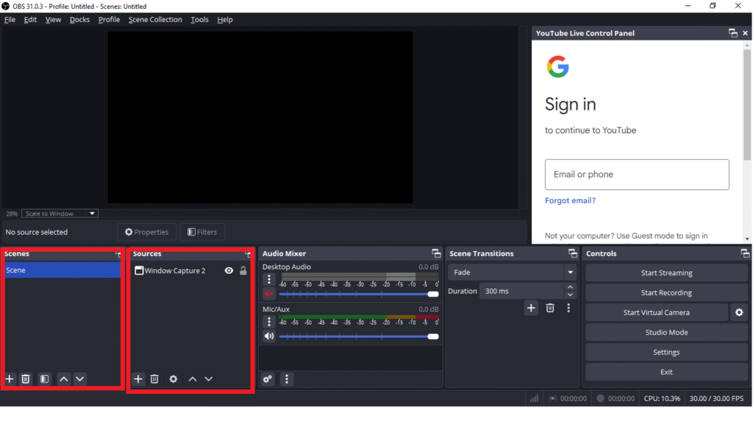Move source down in the Sources list
753x423 pixels.
pos(208,379)
